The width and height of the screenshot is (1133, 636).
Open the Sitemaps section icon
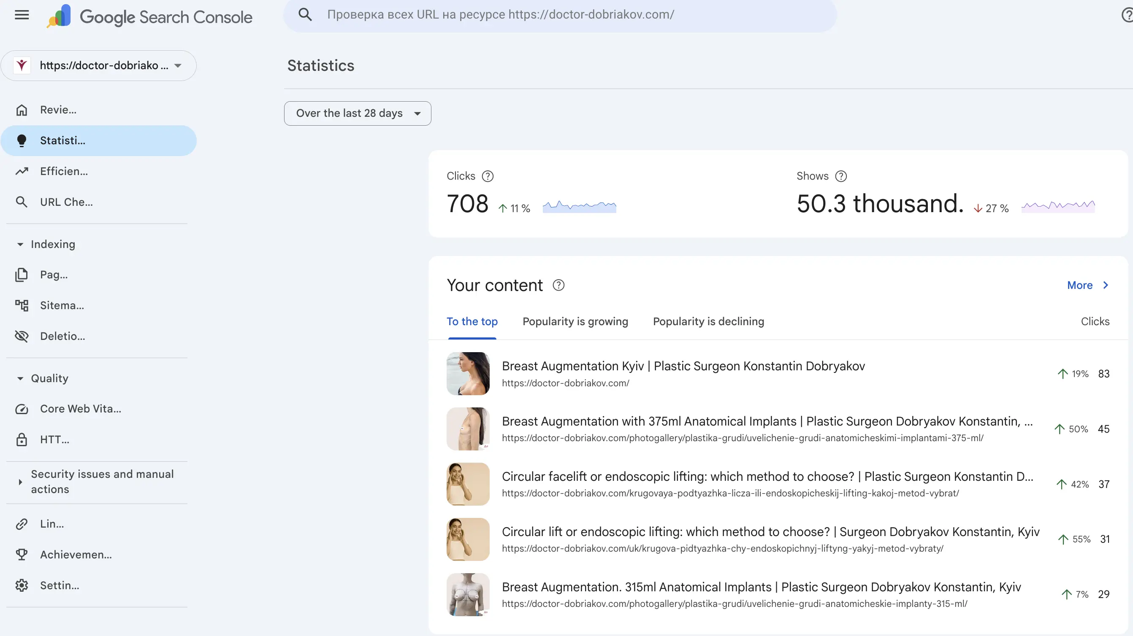[22, 305]
